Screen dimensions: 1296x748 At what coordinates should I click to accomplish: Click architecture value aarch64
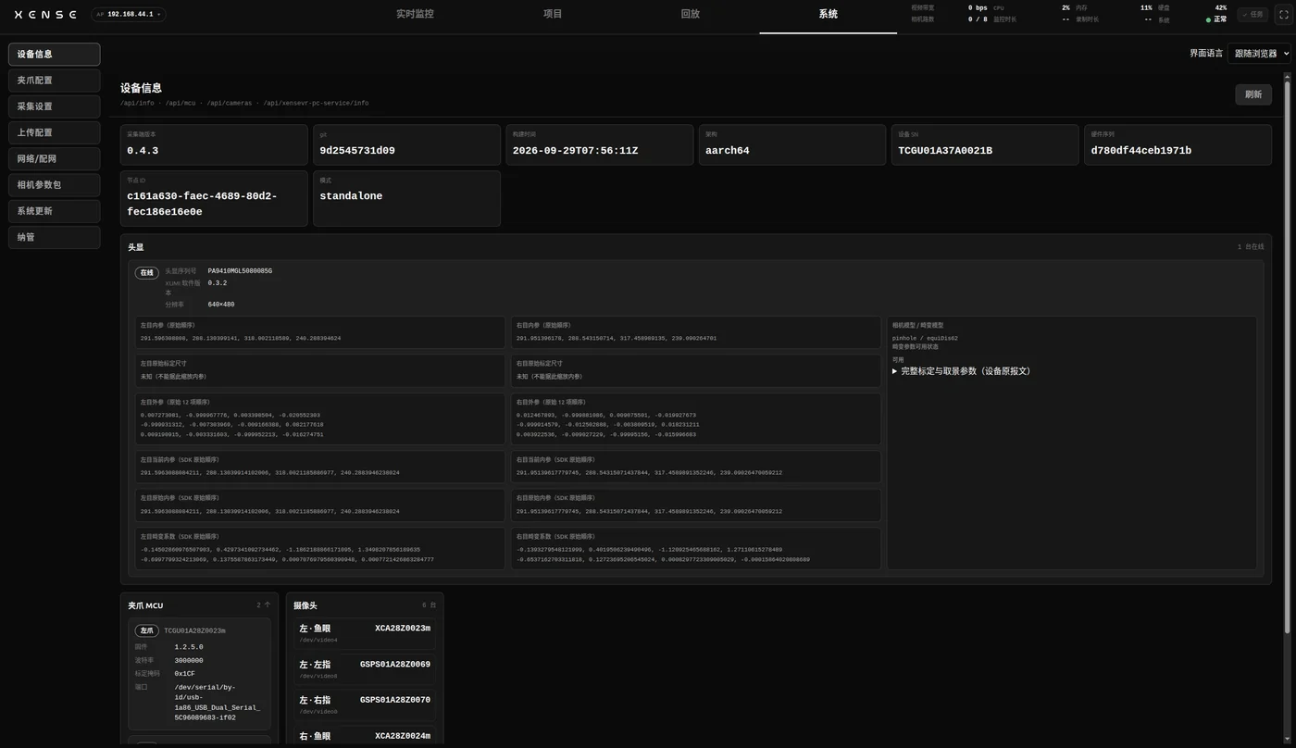pos(728,151)
